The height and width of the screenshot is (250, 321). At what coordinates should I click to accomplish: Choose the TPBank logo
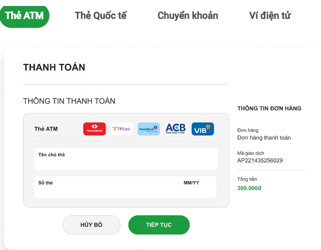[121, 129]
